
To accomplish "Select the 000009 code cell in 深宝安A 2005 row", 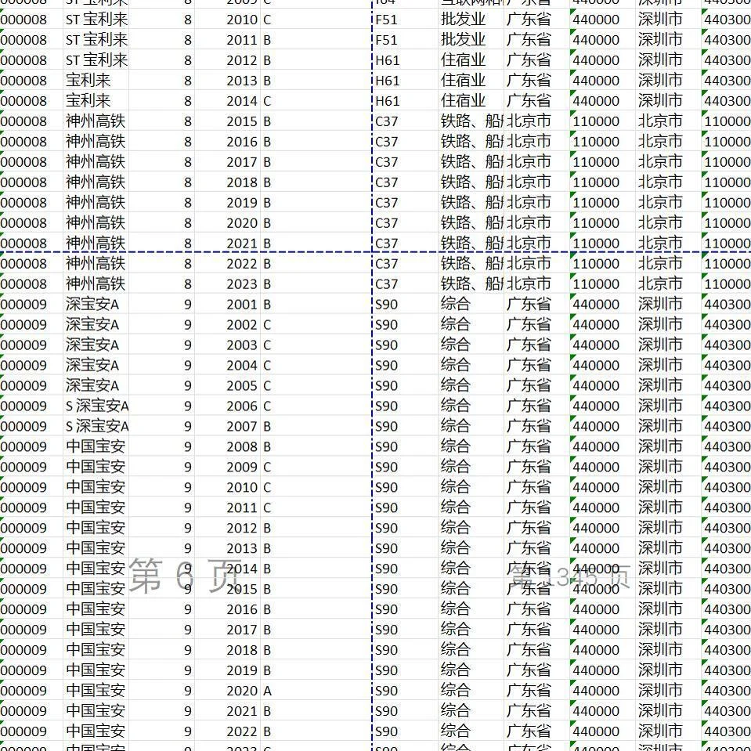I will (31, 385).
